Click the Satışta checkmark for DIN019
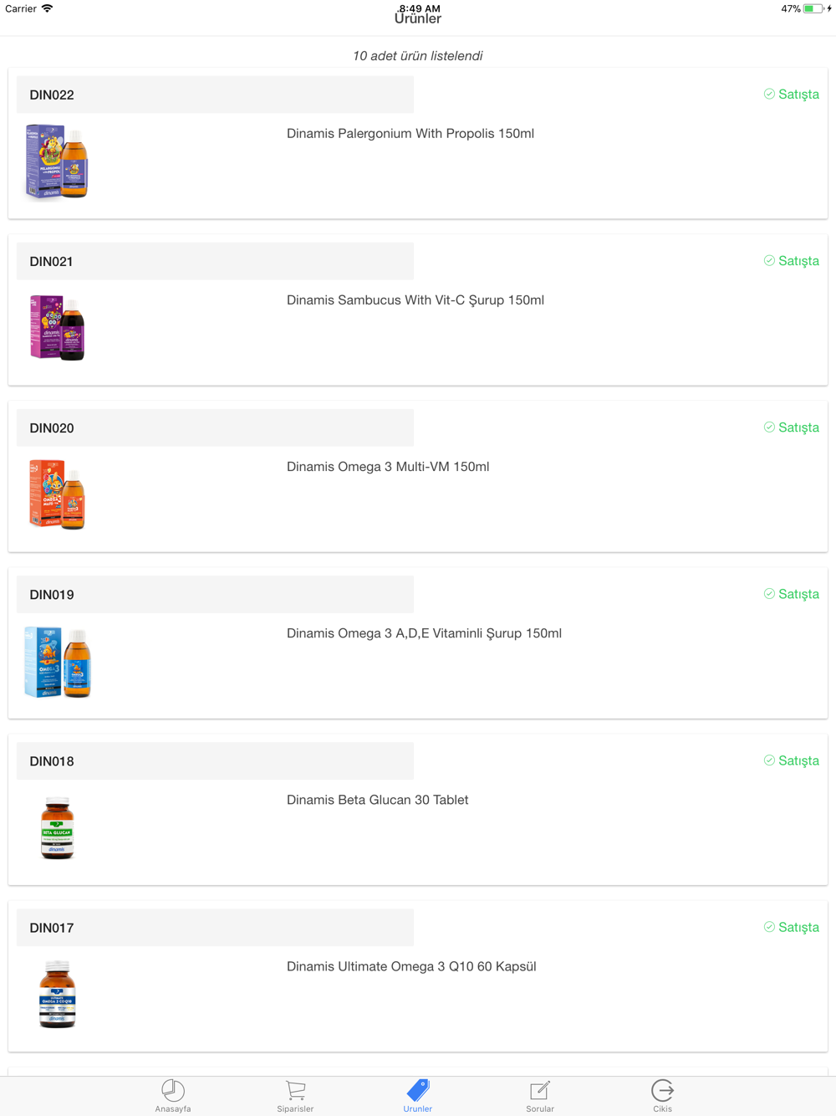 pos(769,593)
